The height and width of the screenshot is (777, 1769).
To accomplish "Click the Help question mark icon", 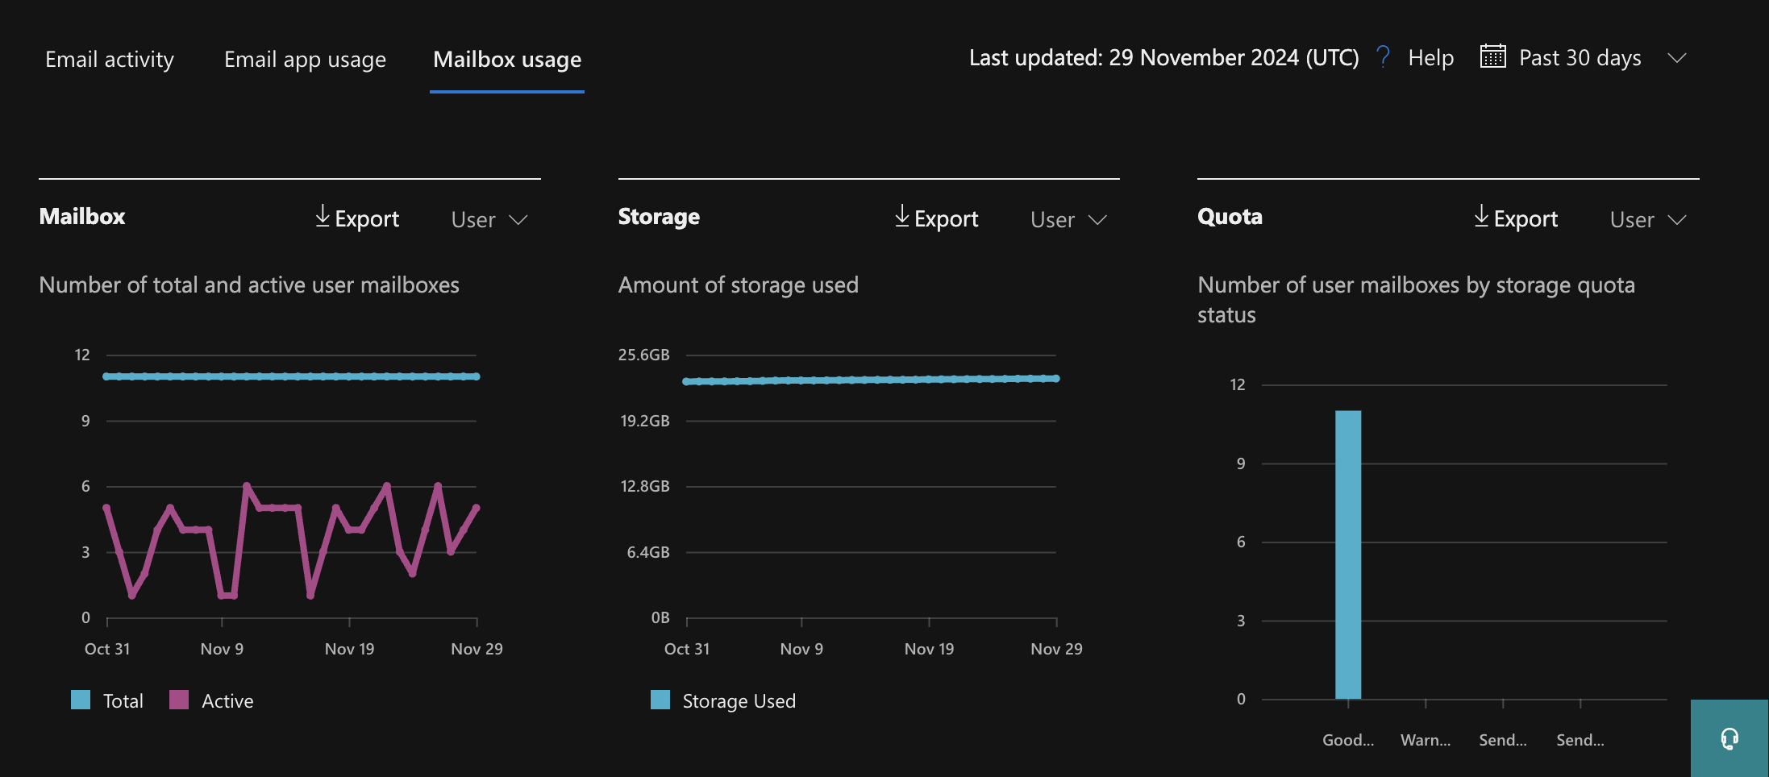I will coord(1383,57).
